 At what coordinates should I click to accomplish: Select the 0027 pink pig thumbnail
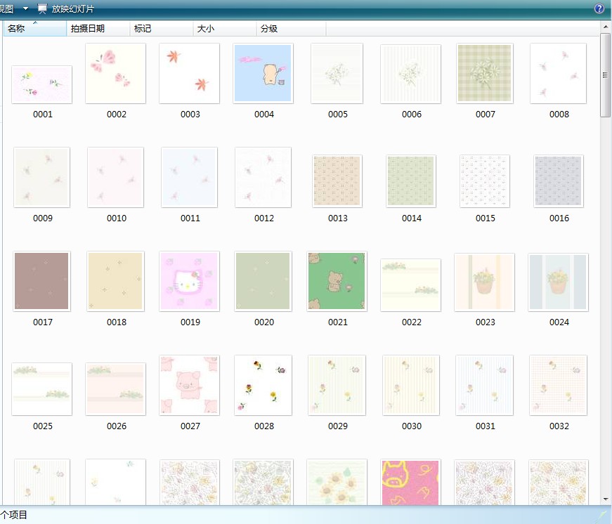click(x=189, y=385)
